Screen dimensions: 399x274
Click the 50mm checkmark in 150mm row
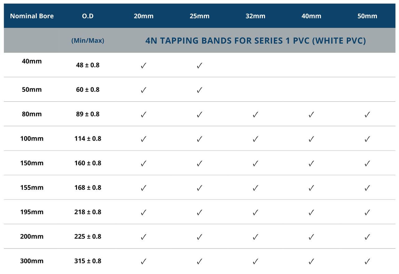[367, 163]
